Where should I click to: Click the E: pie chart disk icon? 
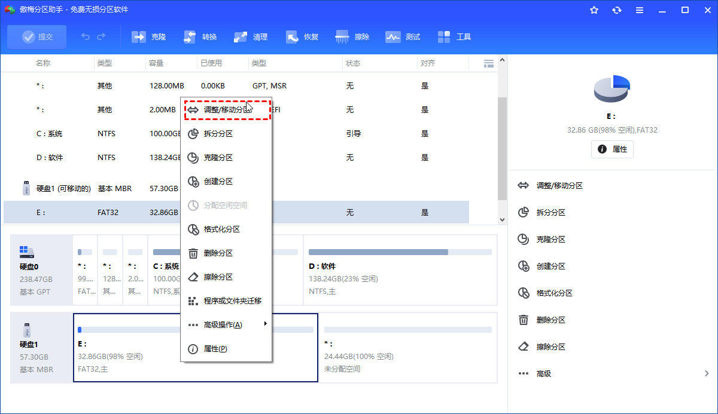click(612, 89)
